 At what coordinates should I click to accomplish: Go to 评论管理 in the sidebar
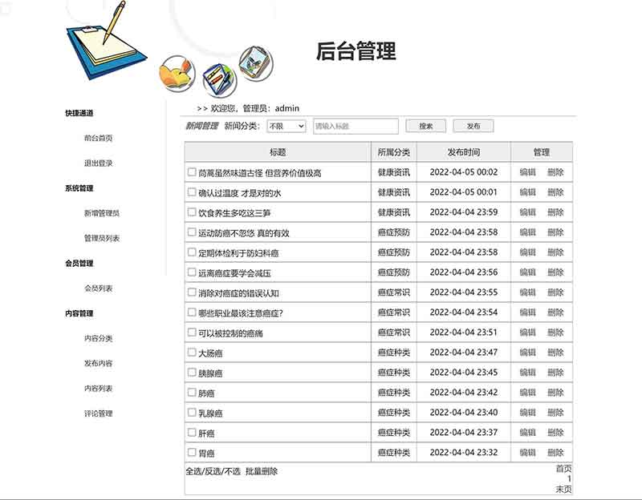point(98,413)
